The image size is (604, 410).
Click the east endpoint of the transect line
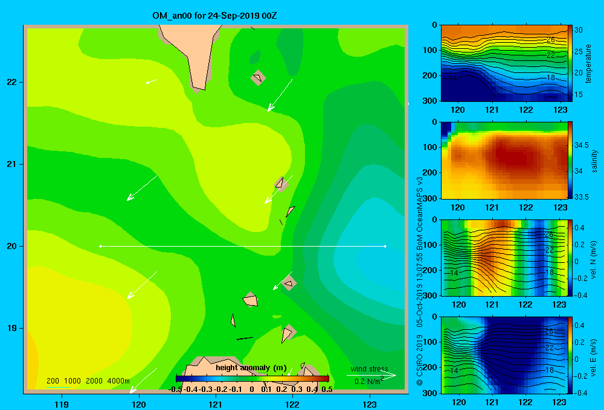tap(385, 246)
